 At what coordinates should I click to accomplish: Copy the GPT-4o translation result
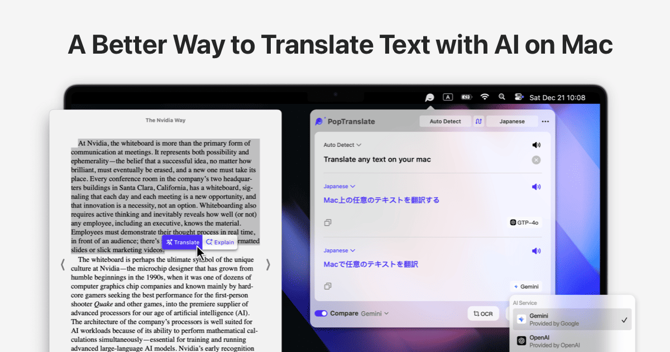point(328,222)
